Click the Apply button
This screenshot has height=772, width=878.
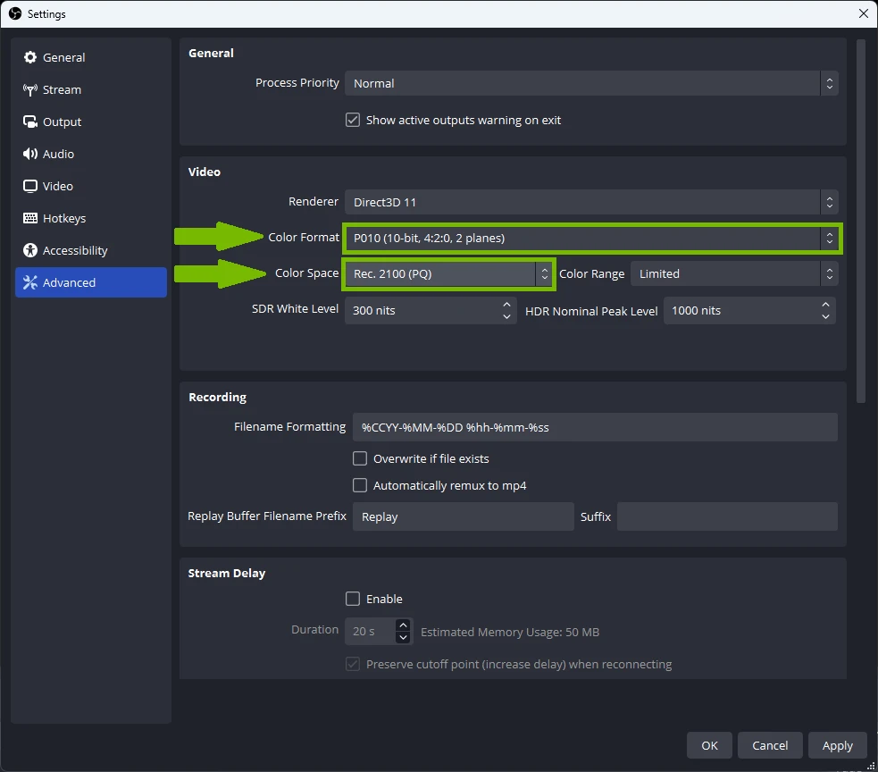(x=837, y=745)
